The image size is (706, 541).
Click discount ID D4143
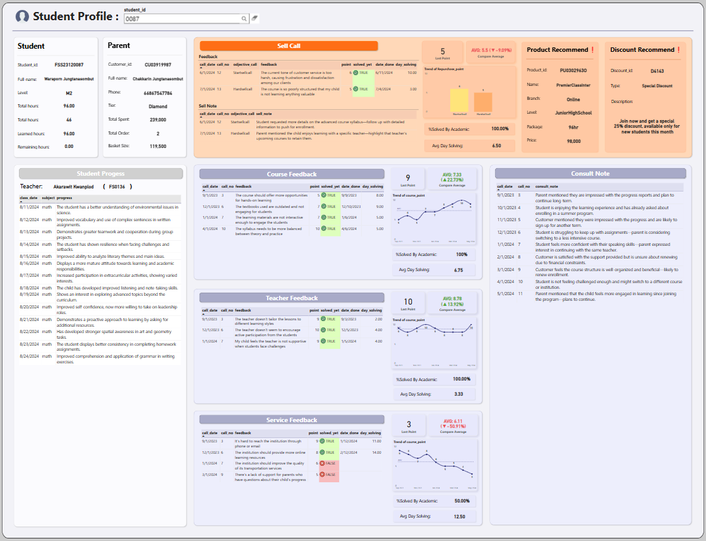point(657,71)
